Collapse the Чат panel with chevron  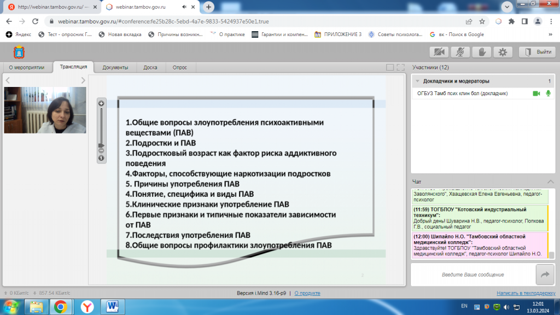click(550, 182)
